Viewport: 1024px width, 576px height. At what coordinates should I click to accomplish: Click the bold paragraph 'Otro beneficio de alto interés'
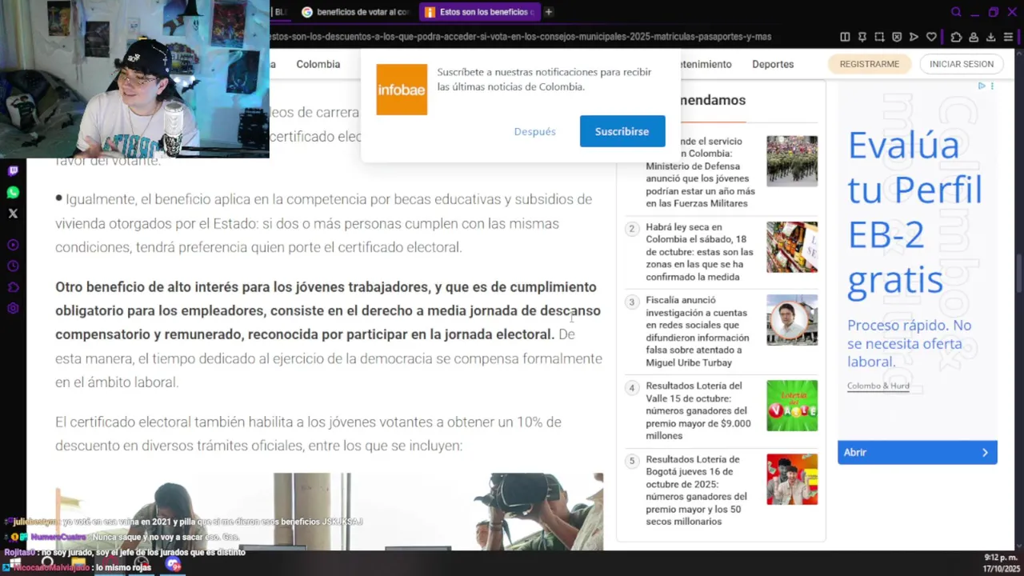328,310
